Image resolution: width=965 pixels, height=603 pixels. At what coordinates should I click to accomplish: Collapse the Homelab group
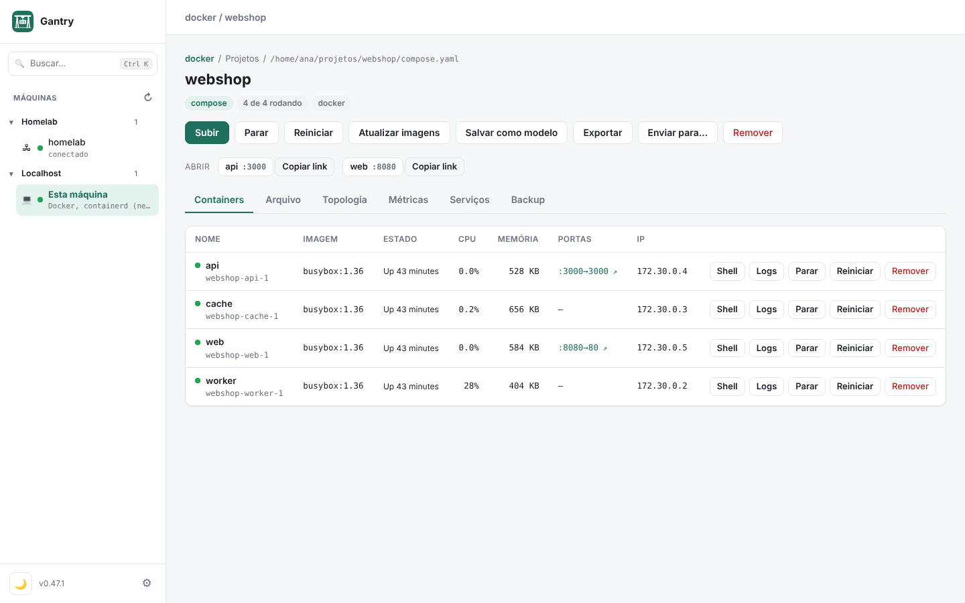click(x=11, y=122)
